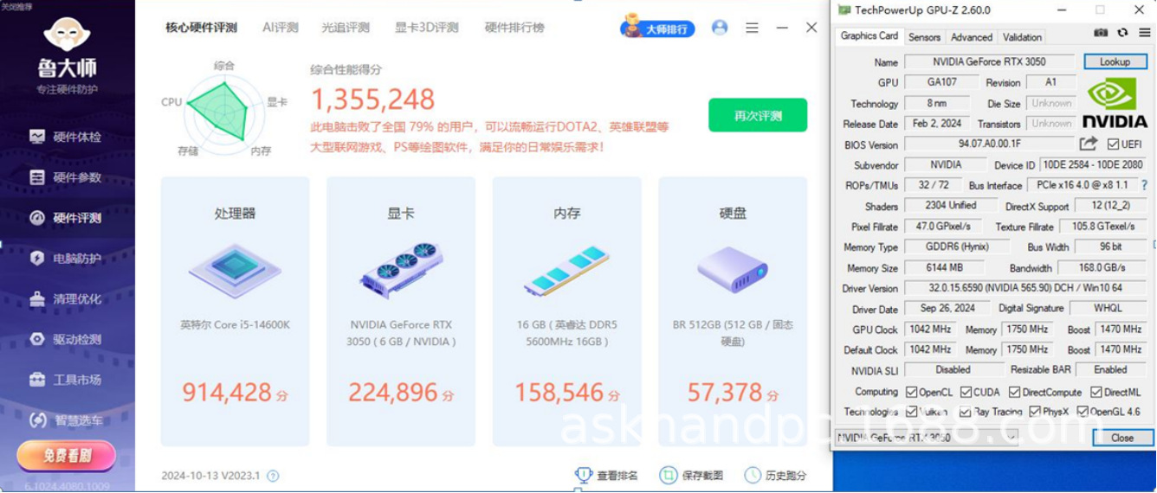The width and height of the screenshot is (1157, 493).
Task: Open 硬件参数 in the Ludashi sidebar
Action: pos(67,177)
